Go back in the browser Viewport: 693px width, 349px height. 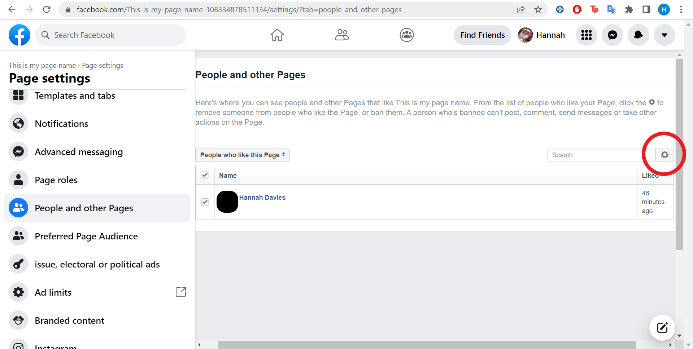(12, 10)
